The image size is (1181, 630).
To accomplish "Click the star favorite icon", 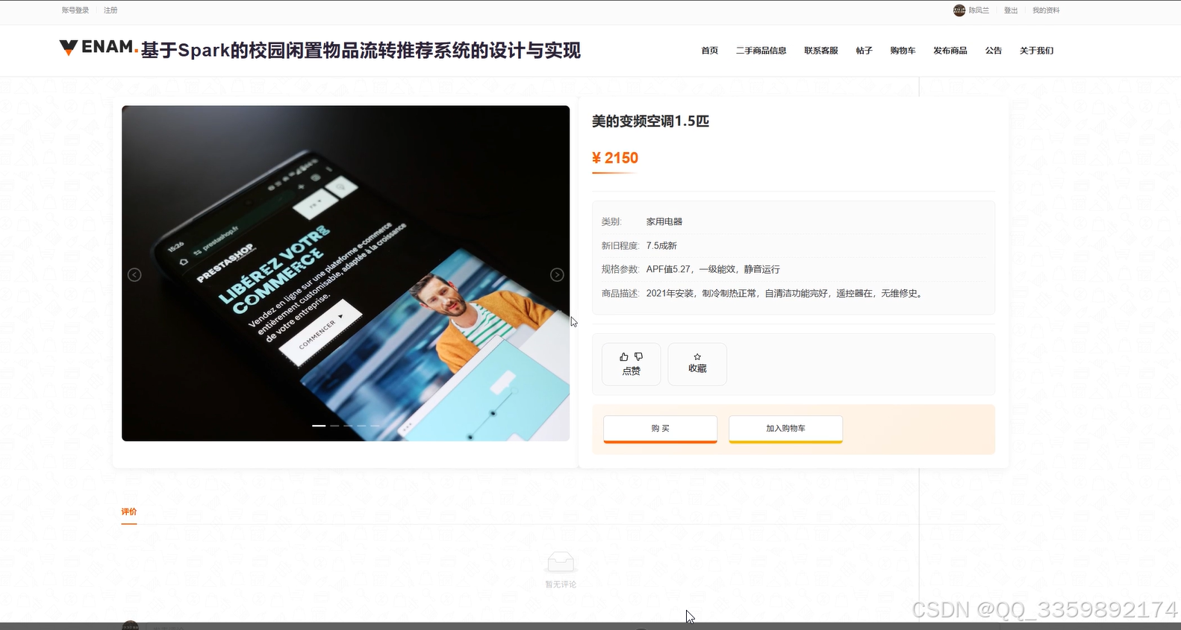I will tap(697, 356).
